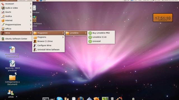Launch Firefox from the dock
The width and height of the screenshot is (179, 100).
click(81, 98)
